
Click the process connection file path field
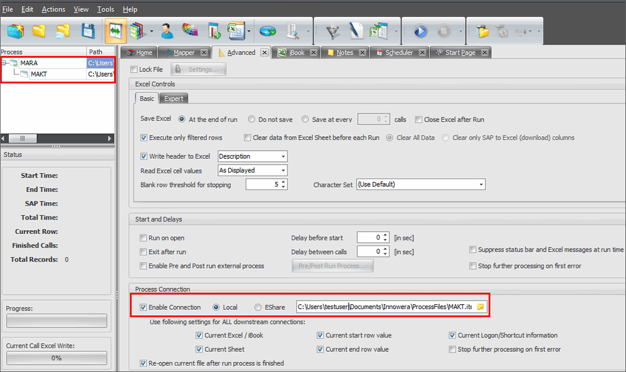[x=383, y=307]
